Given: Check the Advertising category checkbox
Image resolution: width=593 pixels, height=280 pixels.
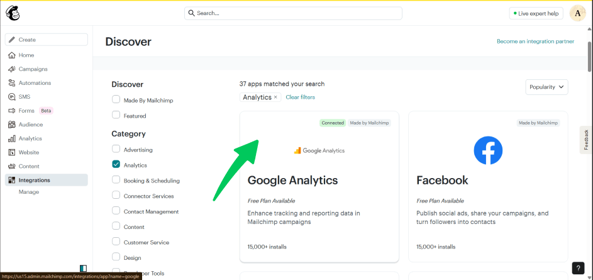Looking at the screenshot, I should pyautogui.click(x=116, y=148).
